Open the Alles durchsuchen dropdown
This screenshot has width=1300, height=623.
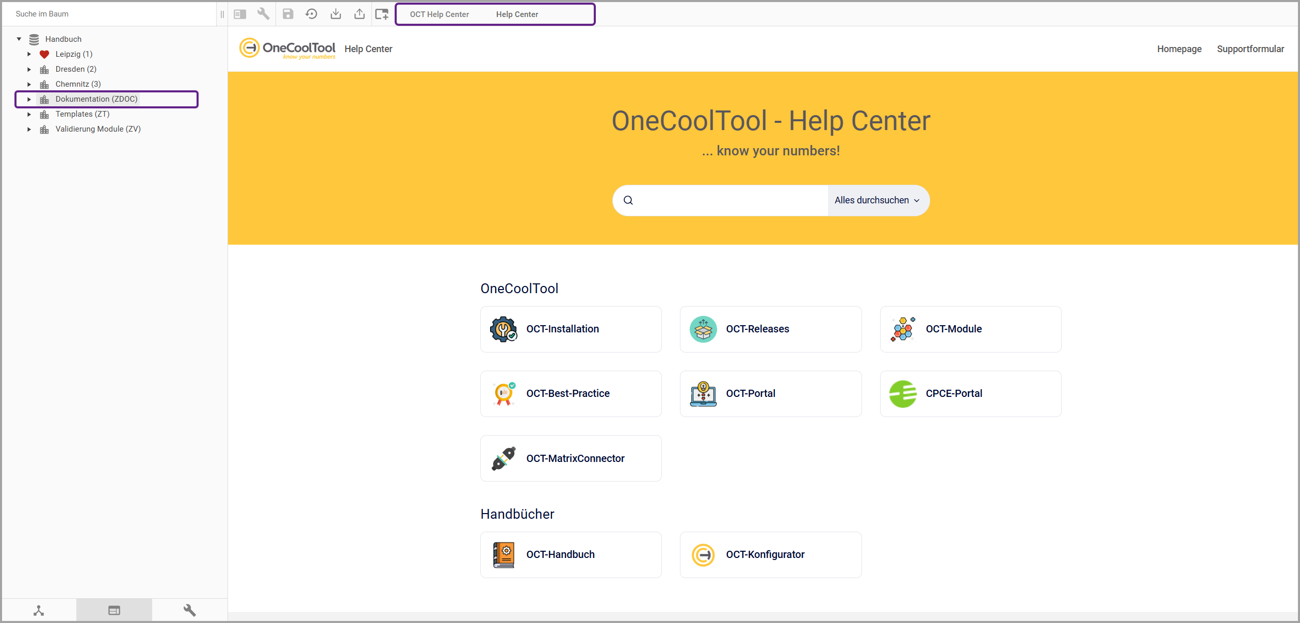[x=877, y=200]
